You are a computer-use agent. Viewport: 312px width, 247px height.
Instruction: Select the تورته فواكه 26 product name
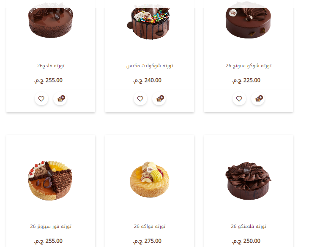[150, 226]
